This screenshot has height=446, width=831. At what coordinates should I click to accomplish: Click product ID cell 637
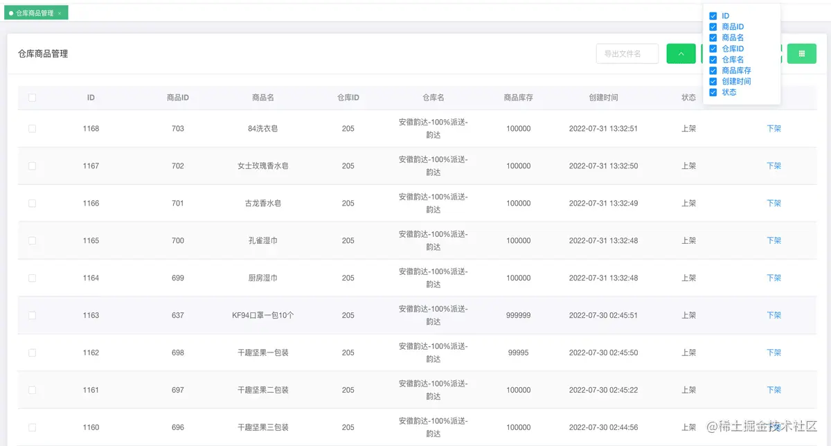click(178, 316)
